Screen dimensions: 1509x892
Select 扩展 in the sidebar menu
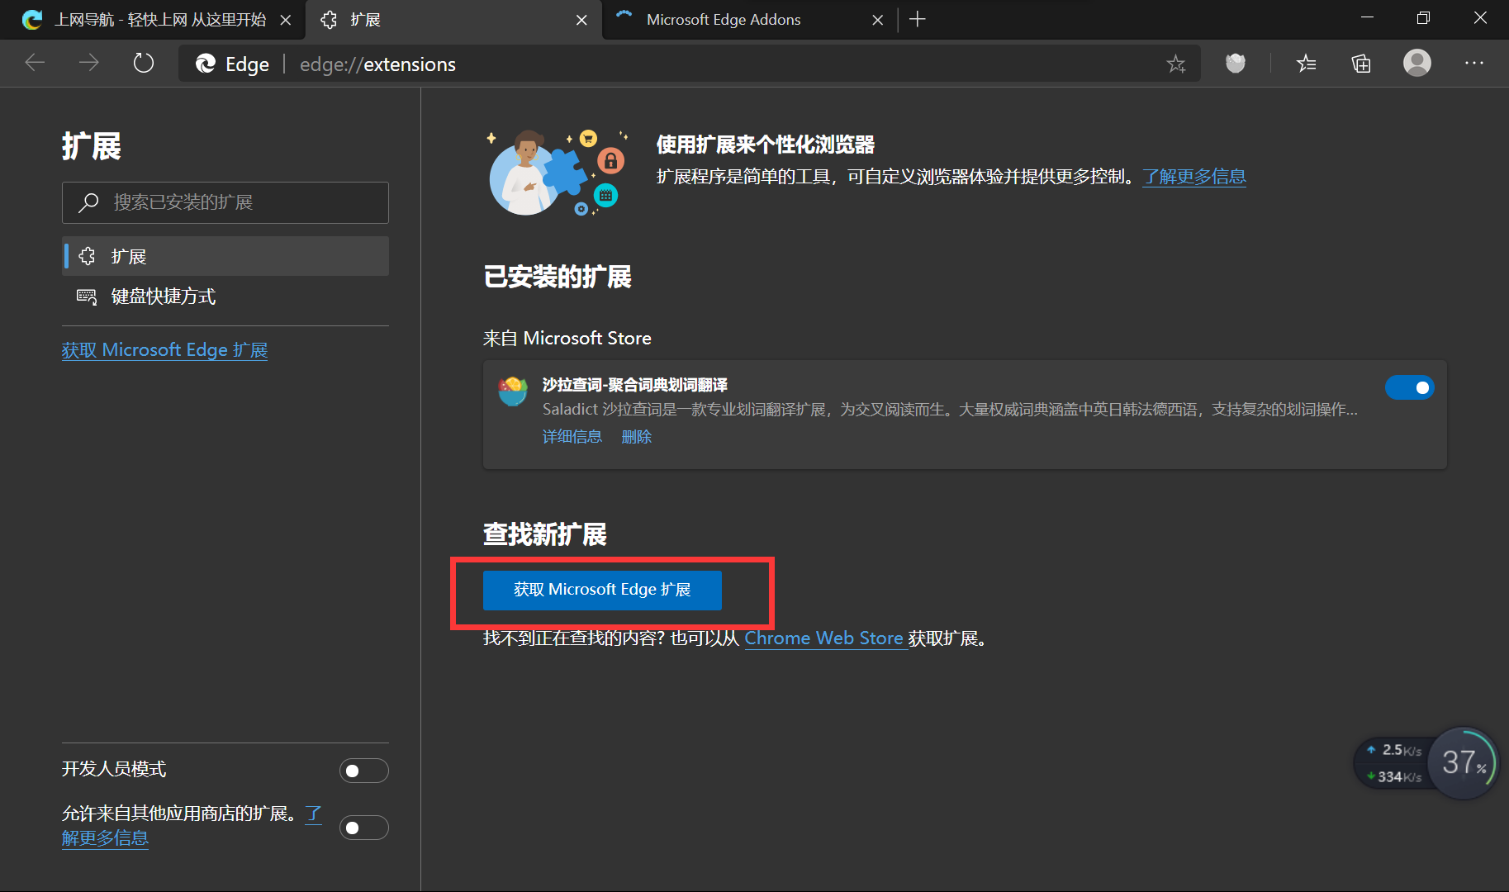coord(225,256)
